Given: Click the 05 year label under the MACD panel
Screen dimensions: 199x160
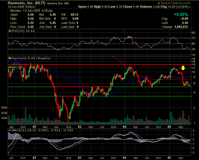Looking at the screenshot, I should 169,158.
